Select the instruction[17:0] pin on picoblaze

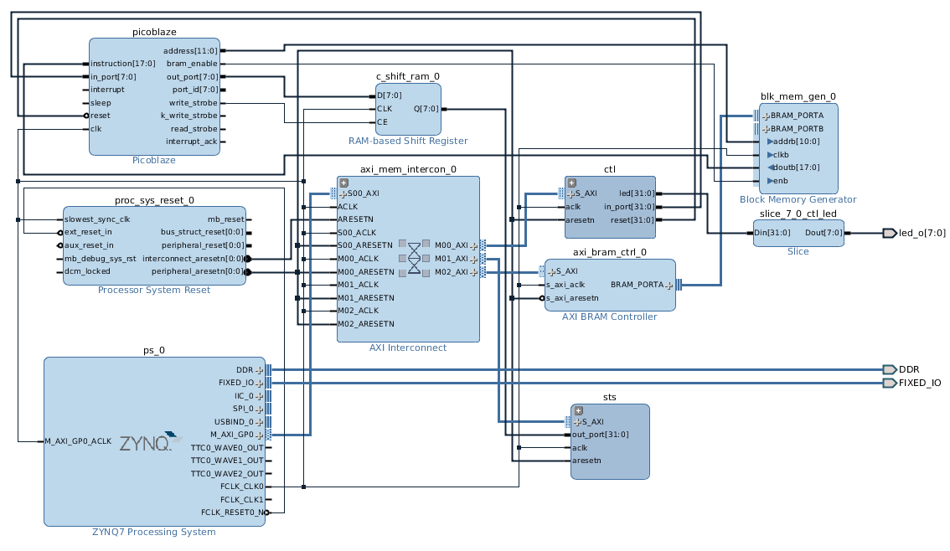coord(123,64)
